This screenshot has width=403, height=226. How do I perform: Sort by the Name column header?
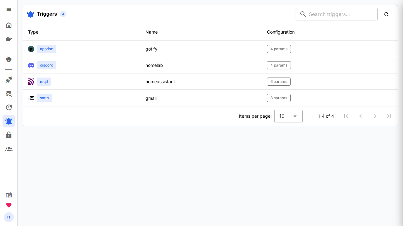point(151,32)
